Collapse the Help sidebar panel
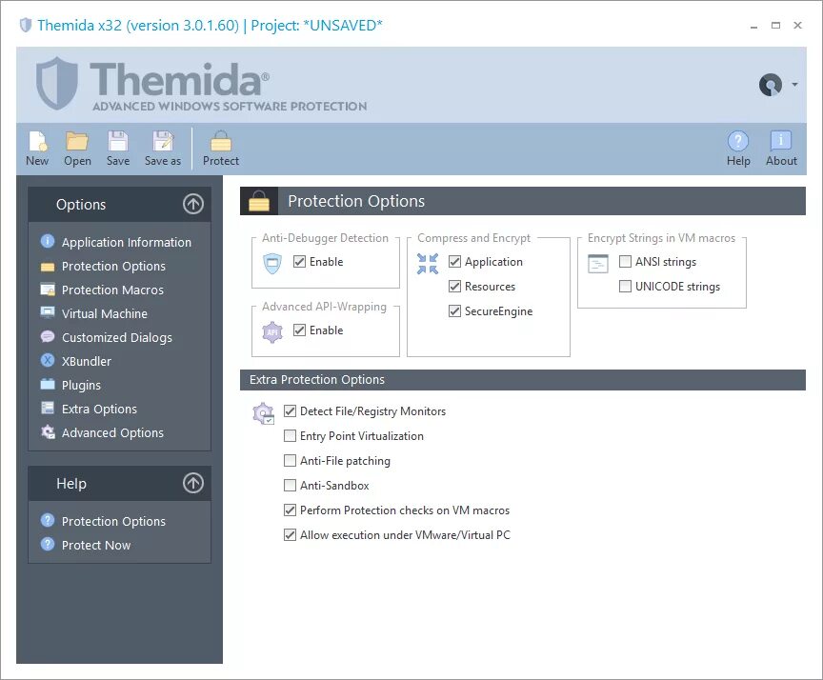This screenshot has width=823, height=680. (193, 483)
